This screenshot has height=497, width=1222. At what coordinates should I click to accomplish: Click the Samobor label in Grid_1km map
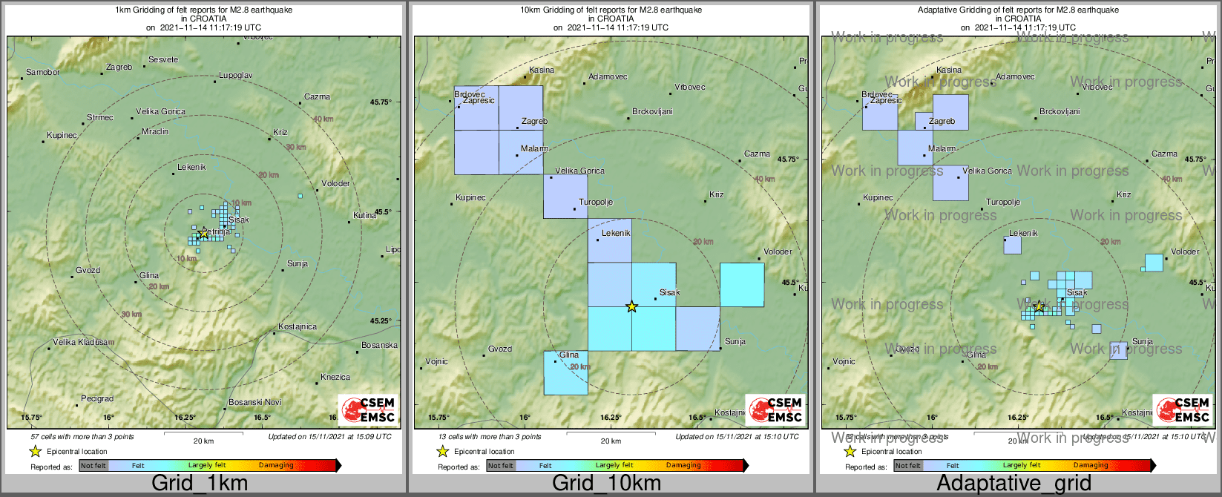pyautogui.click(x=42, y=73)
